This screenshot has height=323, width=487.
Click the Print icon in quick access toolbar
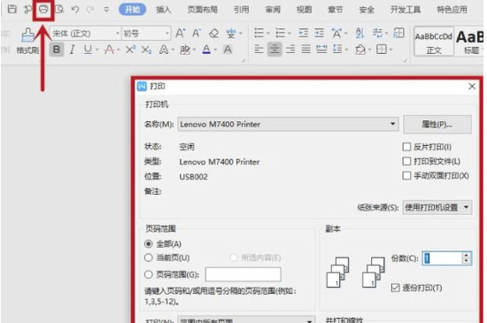[43, 10]
